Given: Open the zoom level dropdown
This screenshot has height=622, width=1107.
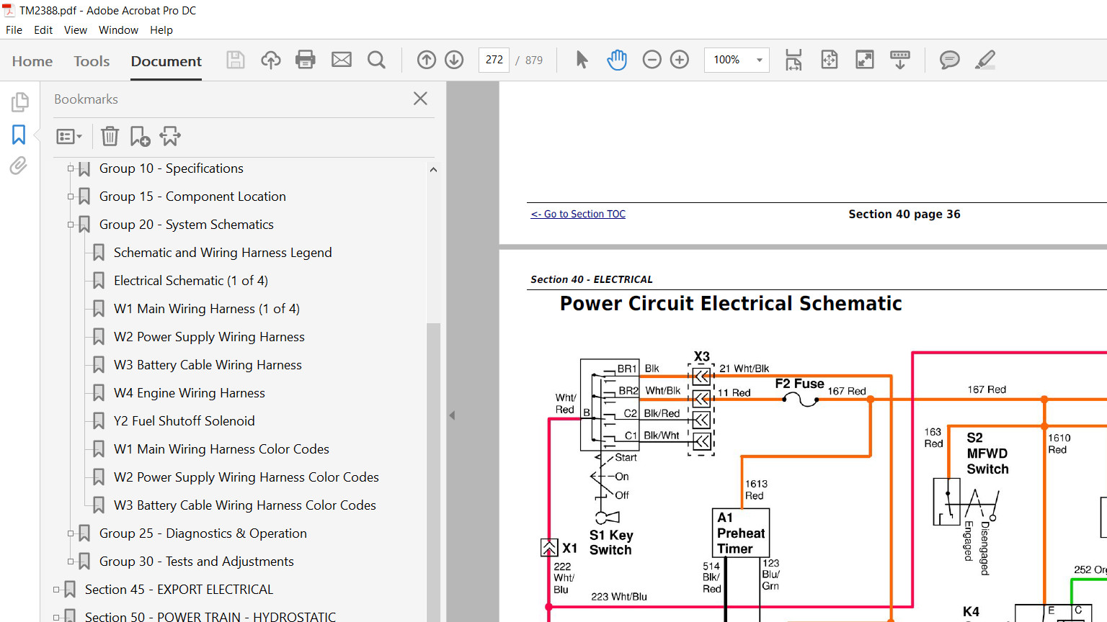Looking at the screenshot, I should coord(759,60).
